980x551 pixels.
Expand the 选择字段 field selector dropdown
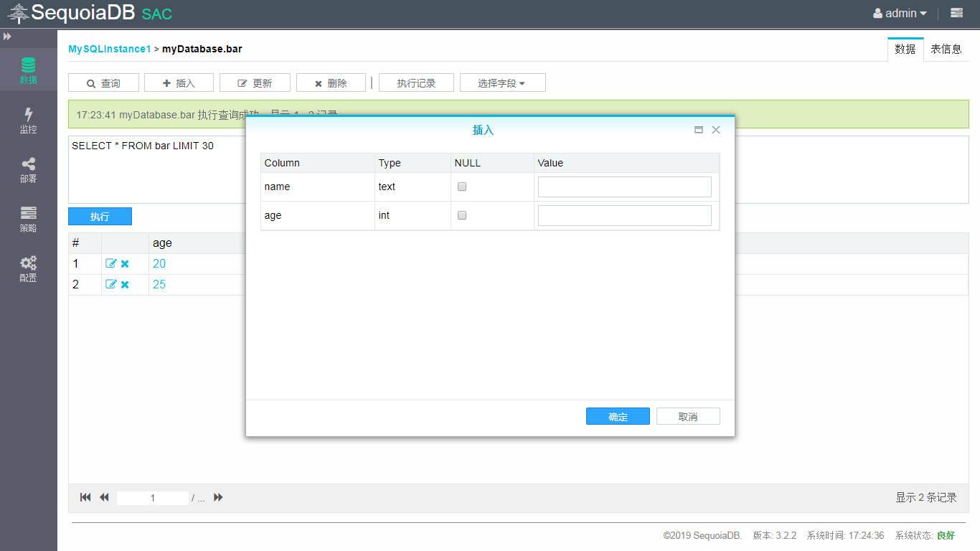tap(502, 83)
